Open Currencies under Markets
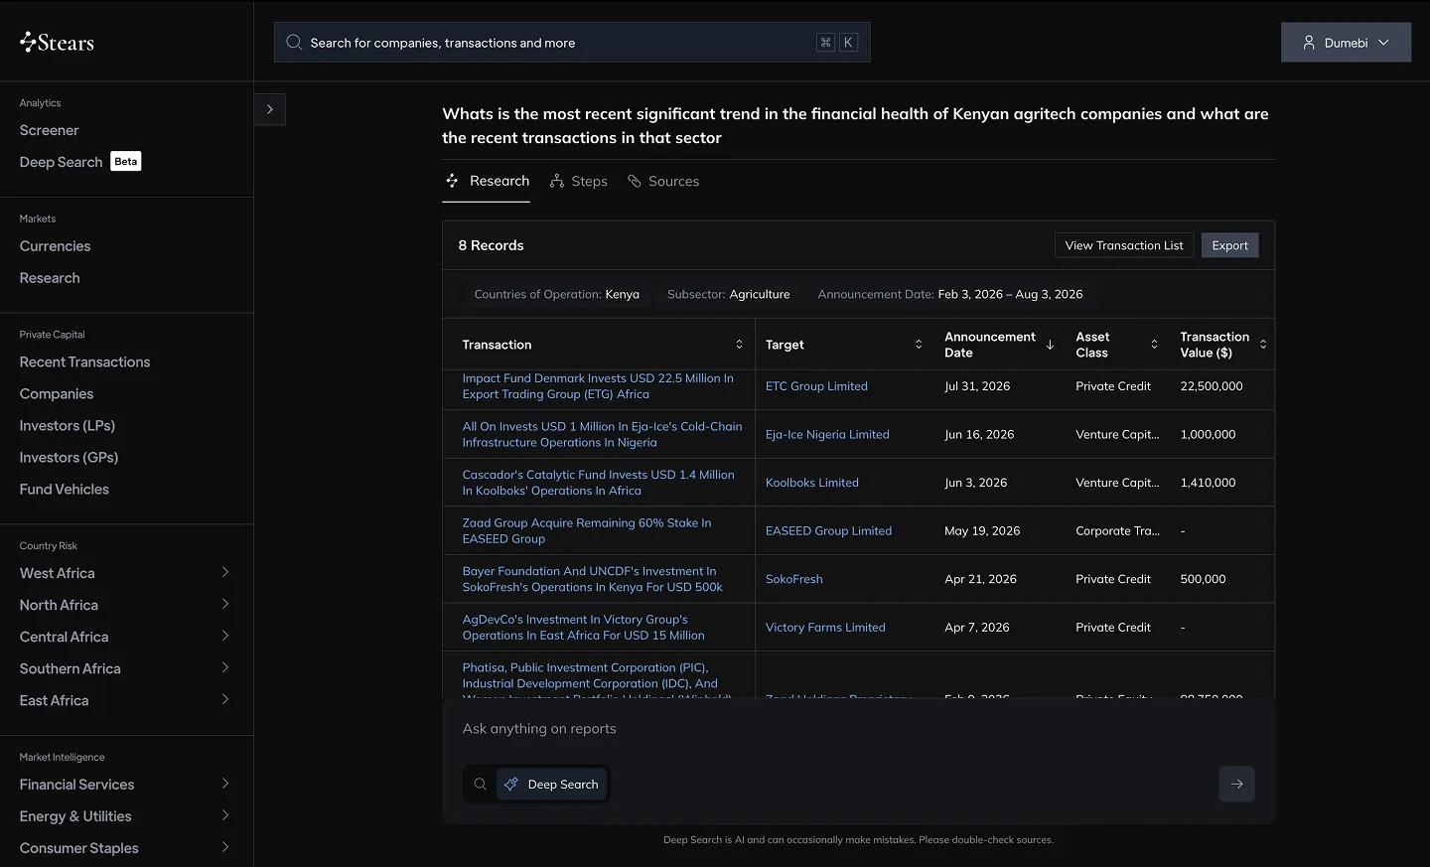 coord(55,246)
